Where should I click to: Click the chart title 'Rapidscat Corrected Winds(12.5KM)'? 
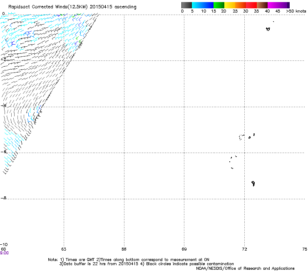pyautogui.click(x=48, y=7)
